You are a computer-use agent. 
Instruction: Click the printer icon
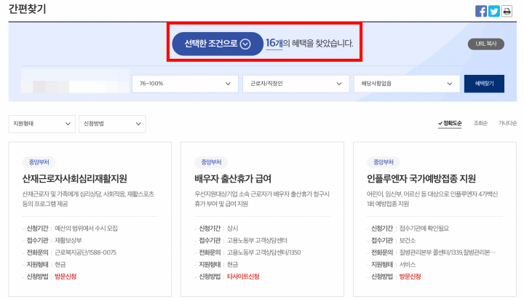click(x=507, y=11)
